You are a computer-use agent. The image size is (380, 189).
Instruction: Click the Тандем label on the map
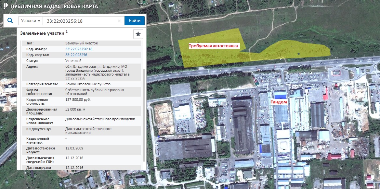point(279,102)
